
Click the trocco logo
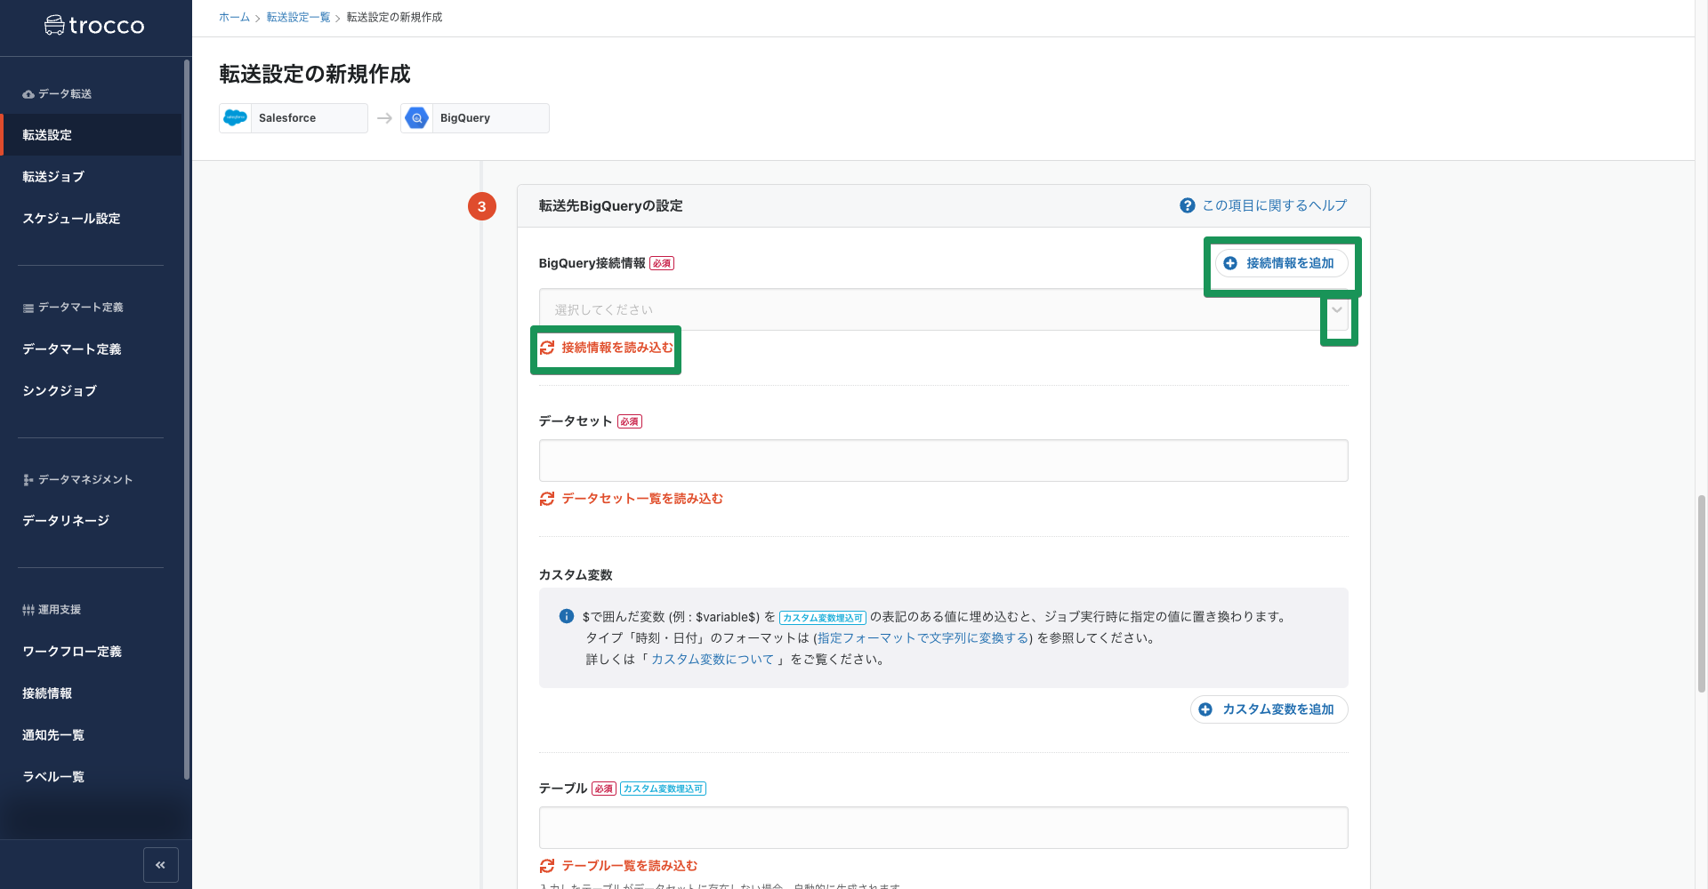pos(95,26)
